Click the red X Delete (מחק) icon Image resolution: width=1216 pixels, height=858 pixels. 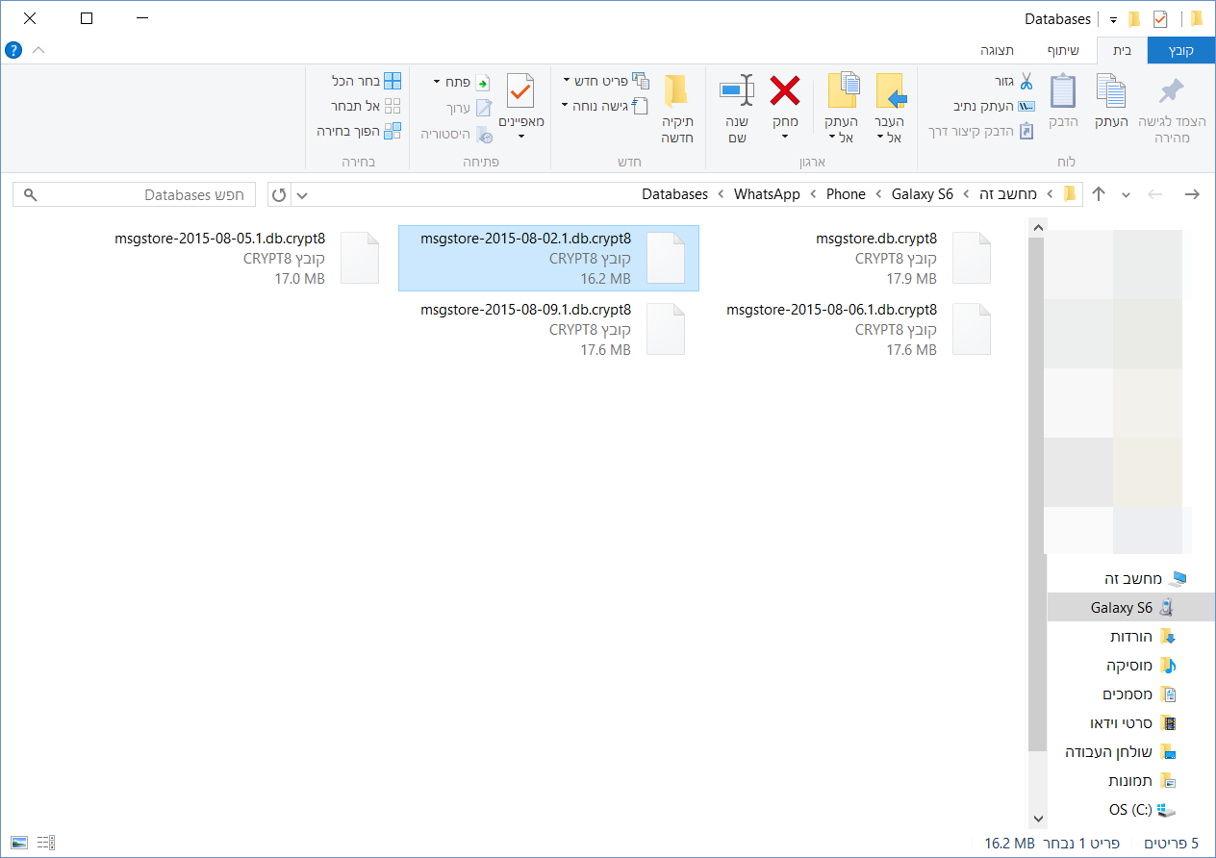785,92
